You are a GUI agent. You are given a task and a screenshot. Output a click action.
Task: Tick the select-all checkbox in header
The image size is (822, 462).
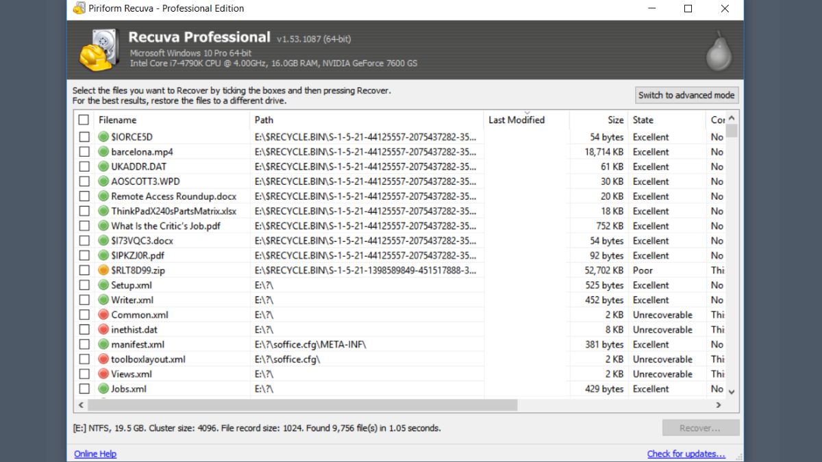[84, 120]
